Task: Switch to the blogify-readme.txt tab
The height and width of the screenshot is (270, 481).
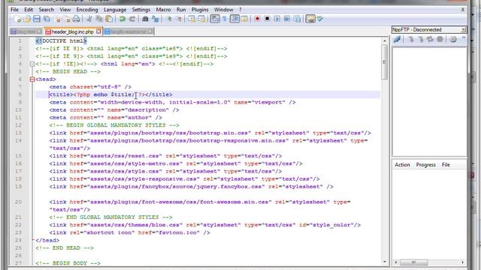Action: coord(129,31)
